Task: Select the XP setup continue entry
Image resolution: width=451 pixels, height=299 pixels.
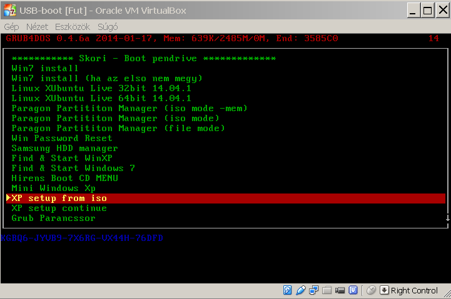Action: pos(59,208)
